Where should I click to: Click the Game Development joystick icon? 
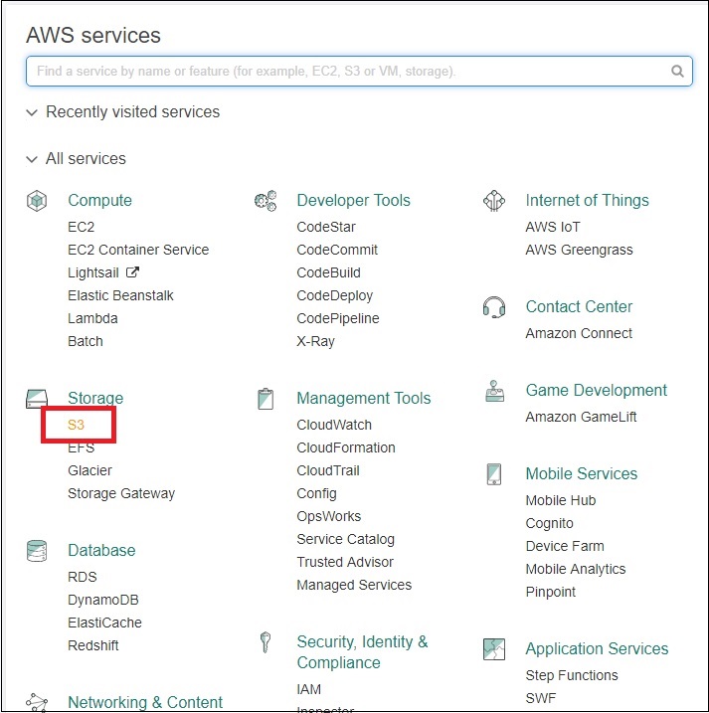tap(494, 391)
